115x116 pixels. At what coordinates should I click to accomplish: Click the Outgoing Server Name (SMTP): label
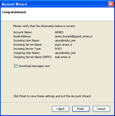point(33,57)
